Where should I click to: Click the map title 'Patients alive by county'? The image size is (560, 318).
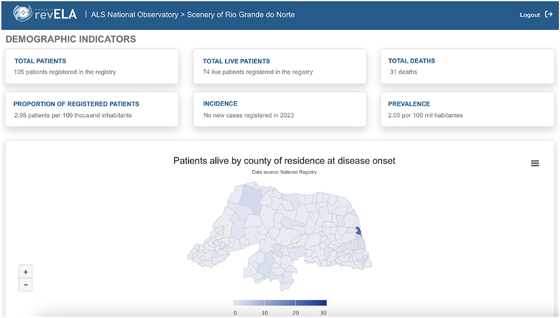coord(284,160)
